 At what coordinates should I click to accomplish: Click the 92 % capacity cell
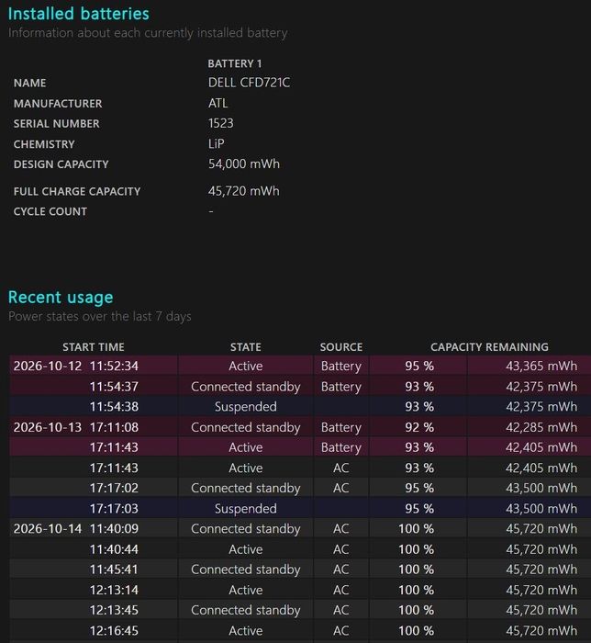(419, 427)
